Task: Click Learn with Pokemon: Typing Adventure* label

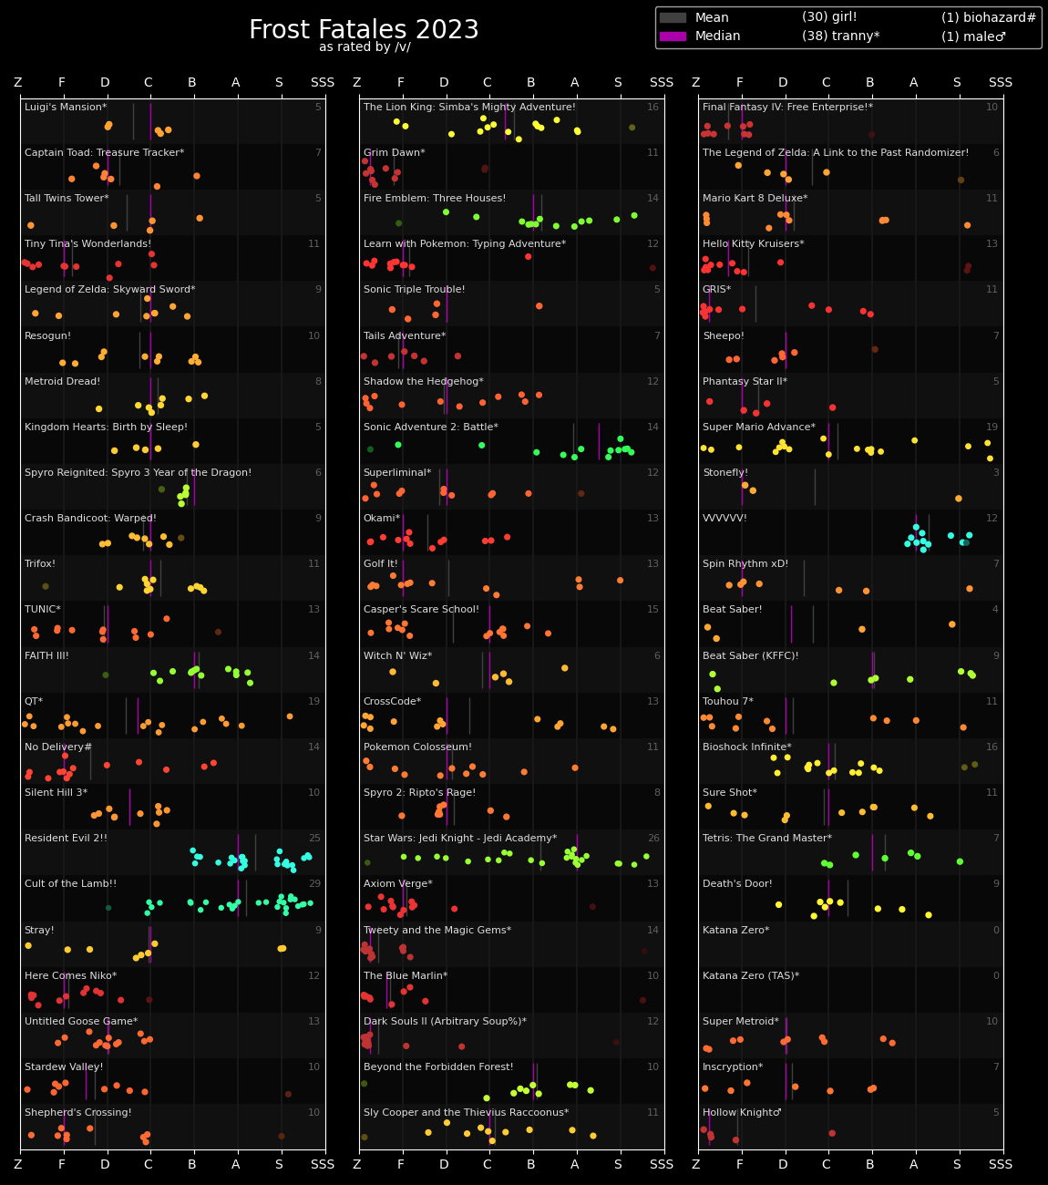Action: click(x=465, y=244)
